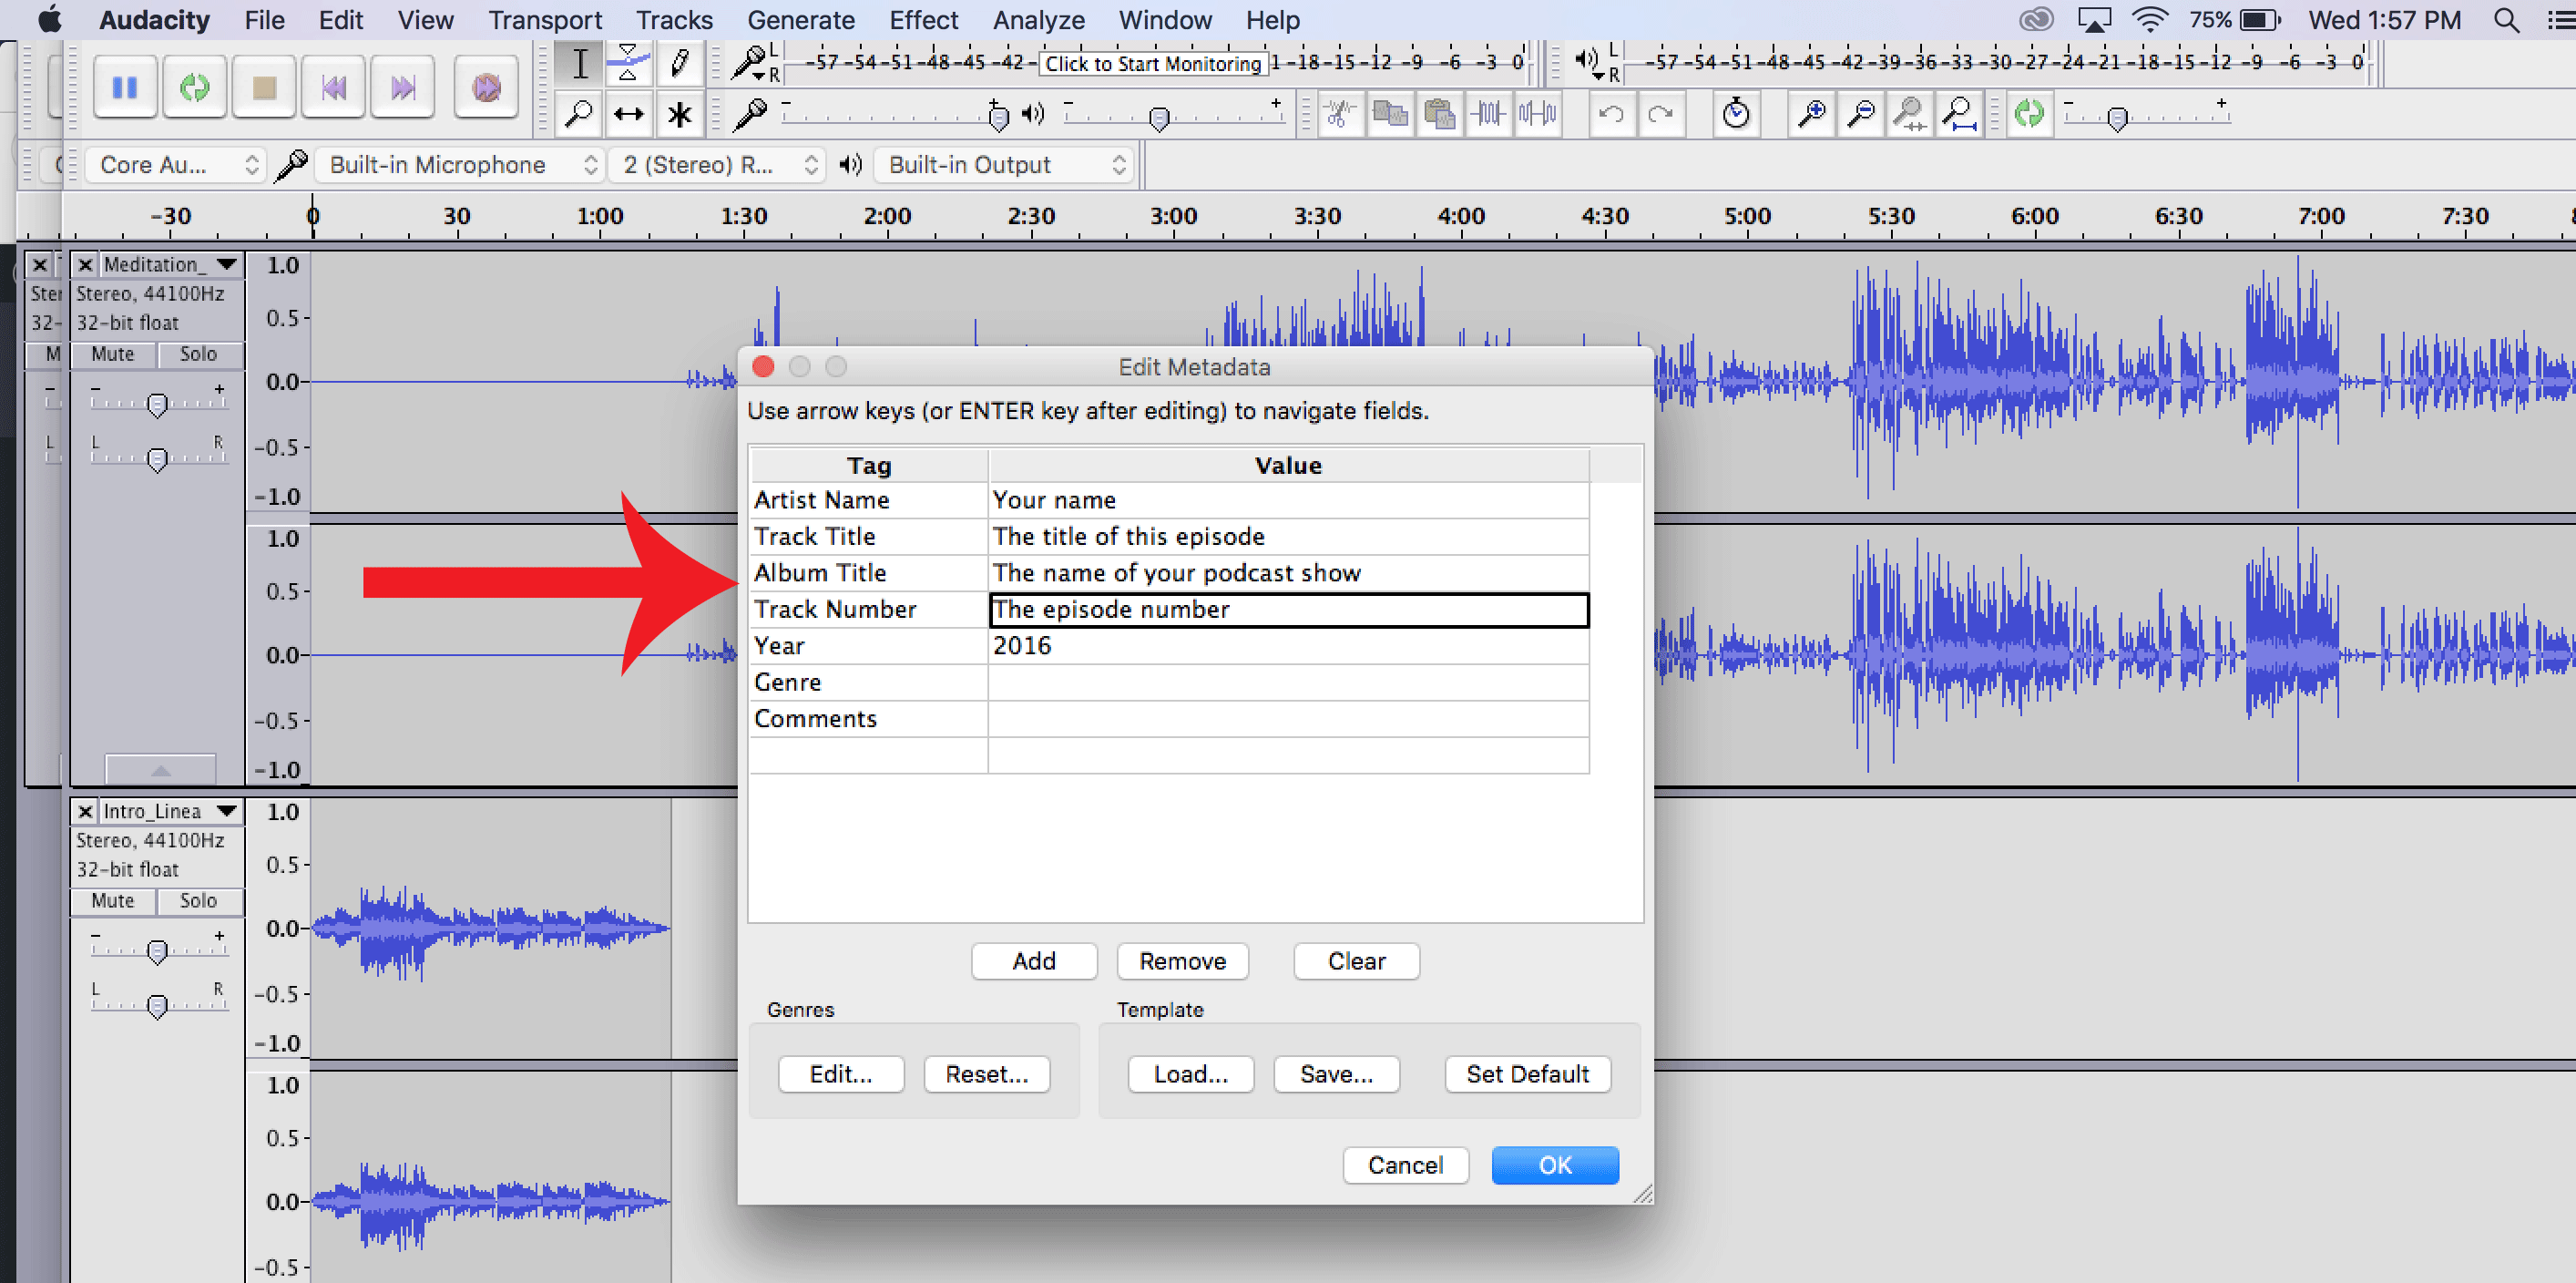Open the Intro_Linea track dropdown menu
Image resolution: width=2576 pixels, height=1283 pixels.
227,811
